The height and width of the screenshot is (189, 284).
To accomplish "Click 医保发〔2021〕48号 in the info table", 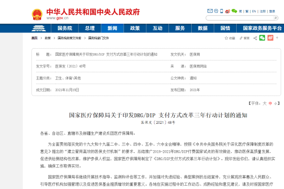I will click(x=70, y=66).
